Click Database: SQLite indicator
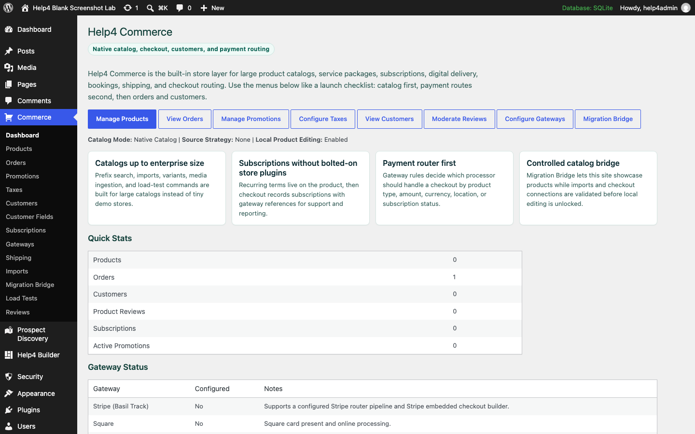Image resolution: width=695 pixels, height=434 pixels. pos(587,8)
